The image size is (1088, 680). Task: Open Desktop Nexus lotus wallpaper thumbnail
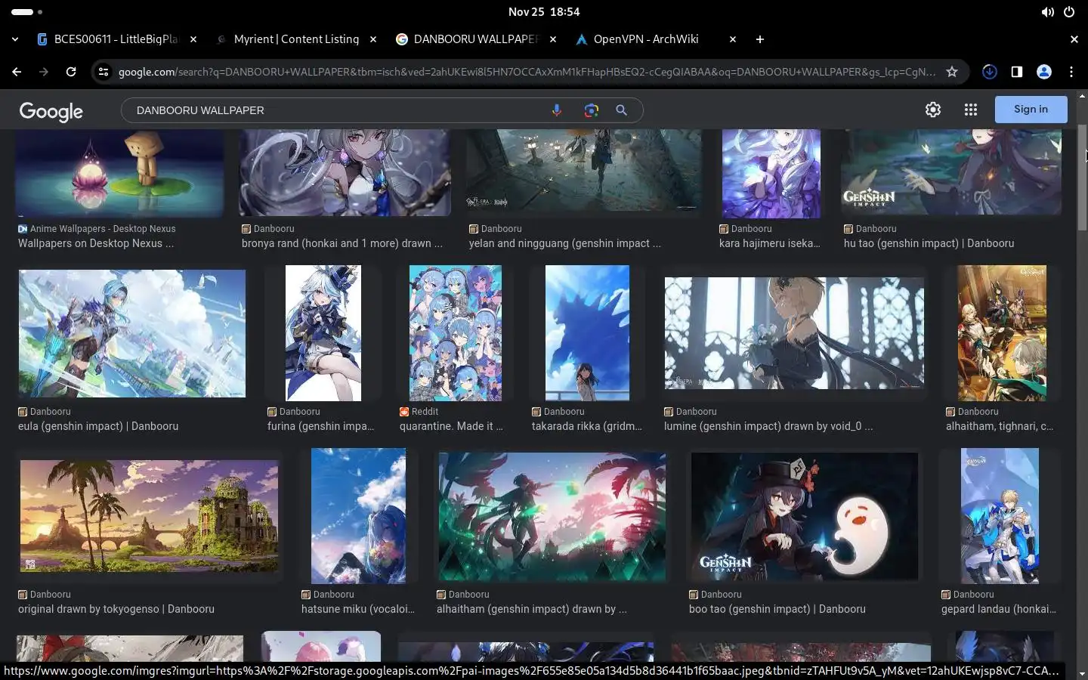coord(119,173)
